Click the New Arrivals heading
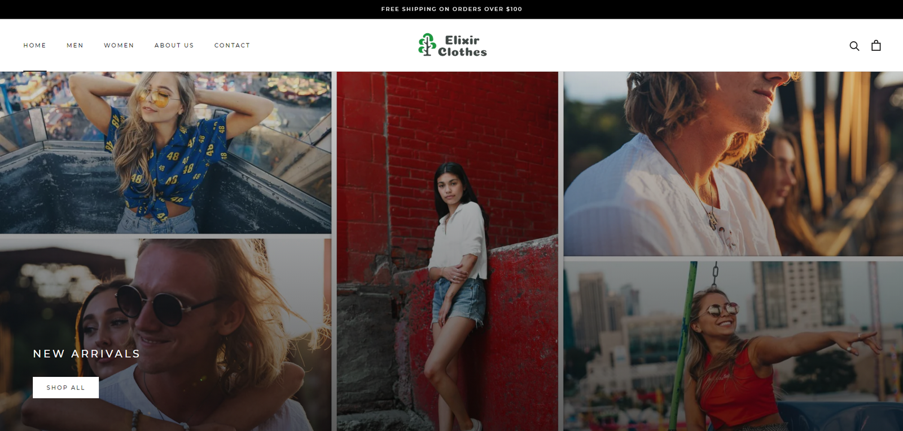The width and height of the screenshot is (903, 431). click(x=86, y=354)
